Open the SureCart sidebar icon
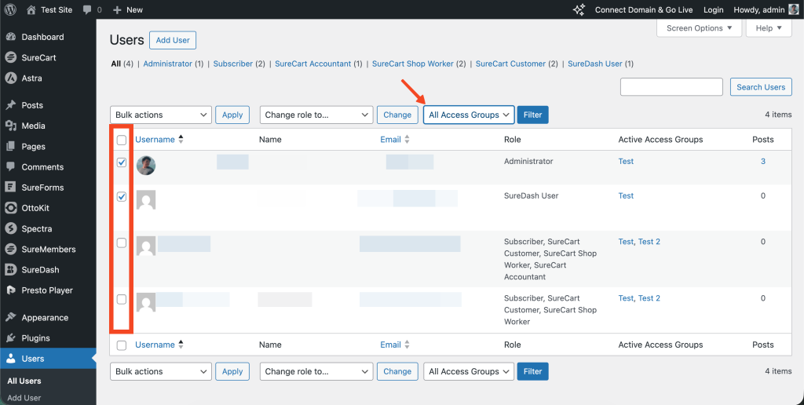 click(x=11, y=57)
